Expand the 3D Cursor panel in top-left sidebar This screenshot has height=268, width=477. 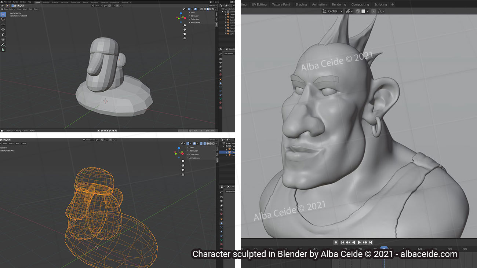coord(194,16)
